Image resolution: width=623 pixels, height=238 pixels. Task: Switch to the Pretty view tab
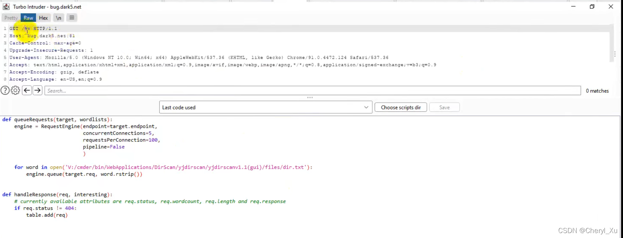pos(11,18)
